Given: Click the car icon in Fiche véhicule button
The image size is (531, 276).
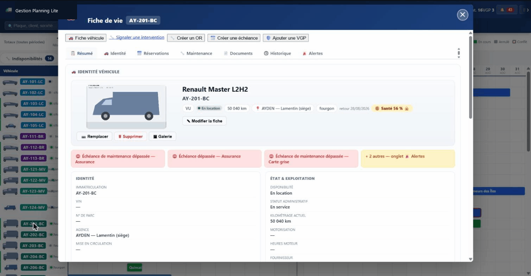Looking at the screenshot, I should (x=71, y=38).
